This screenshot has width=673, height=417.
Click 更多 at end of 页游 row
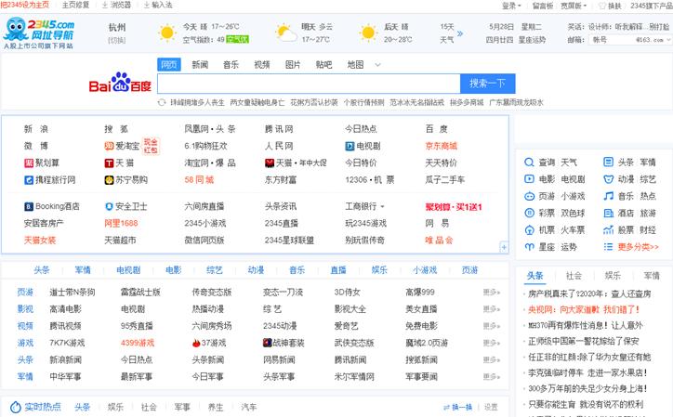pos(492,293)
